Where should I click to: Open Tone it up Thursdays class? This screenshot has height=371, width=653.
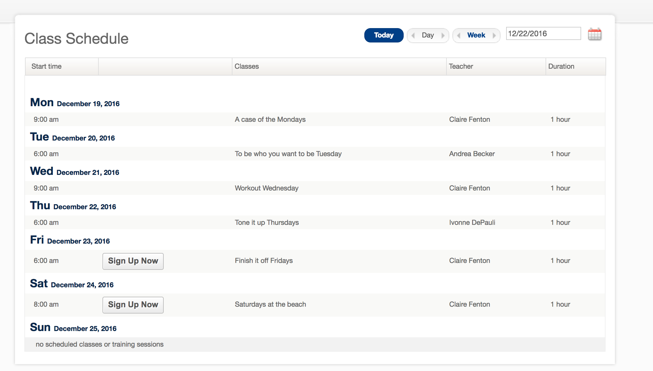click(267, 223)
